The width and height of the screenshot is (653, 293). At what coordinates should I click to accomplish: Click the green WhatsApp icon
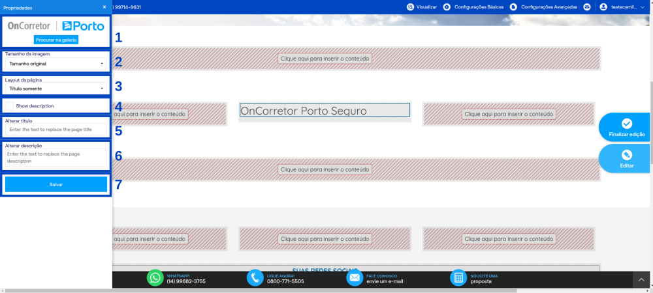coord(155,277)
